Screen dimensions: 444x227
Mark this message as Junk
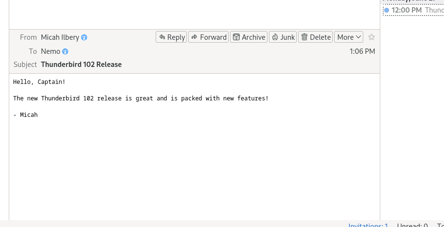tap(283, 37)
